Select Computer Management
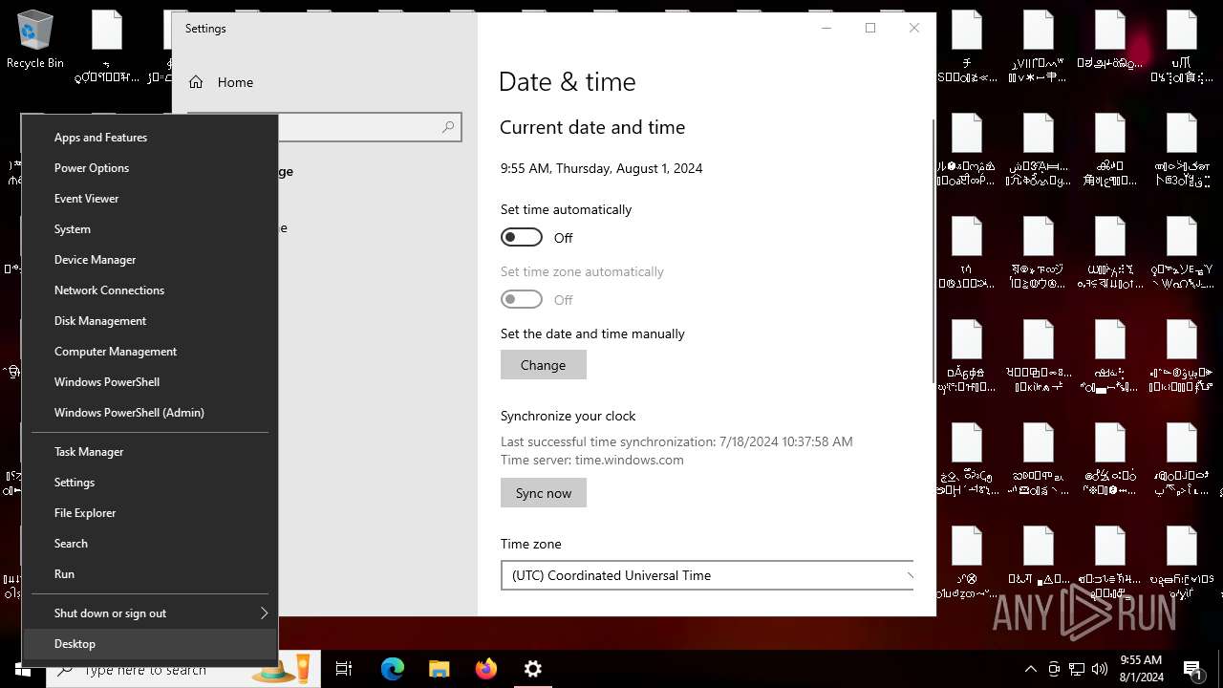The width and height of the screenshot is (1223, 688). (150, 352)
